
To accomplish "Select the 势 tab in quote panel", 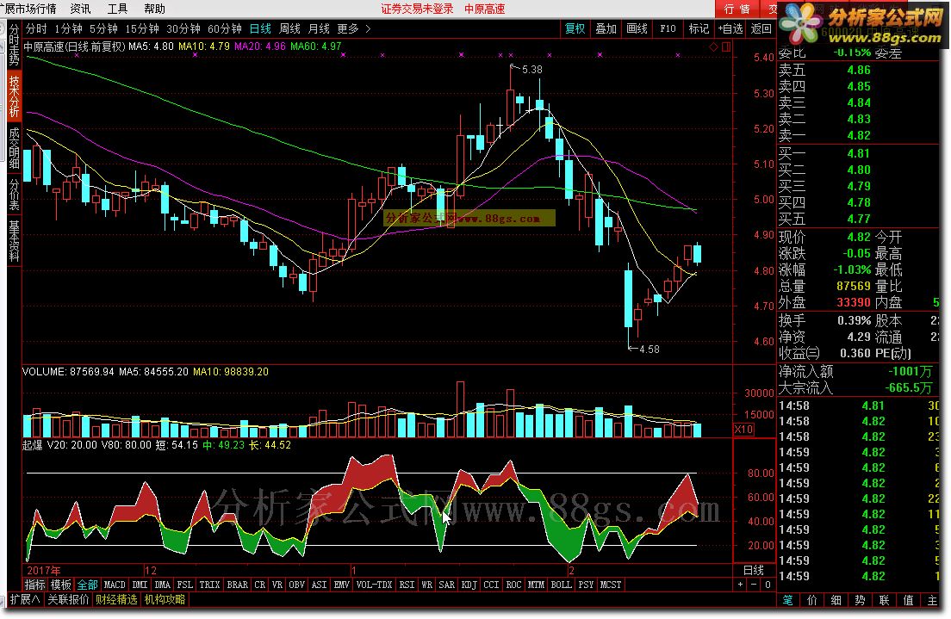I will point(860,601).
